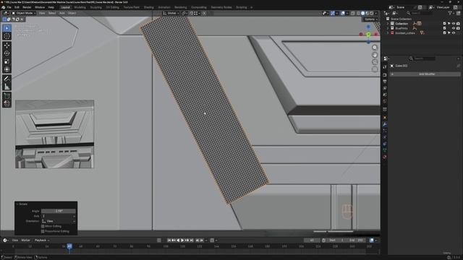Adjust the Angle value slider
Image resolution: width=463 pixels, height=260 pixels.
click(x=59, y=211)
